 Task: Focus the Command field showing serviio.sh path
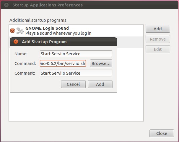coord(63,64)
